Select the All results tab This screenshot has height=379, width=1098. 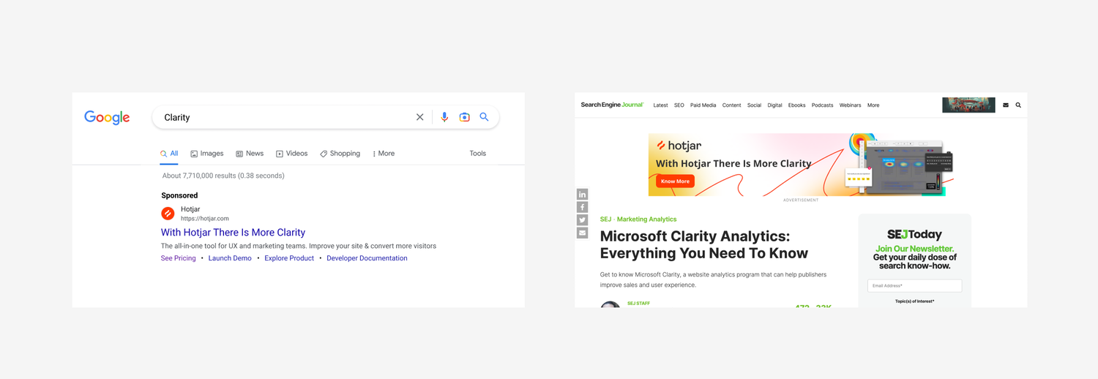pos(169,154)
